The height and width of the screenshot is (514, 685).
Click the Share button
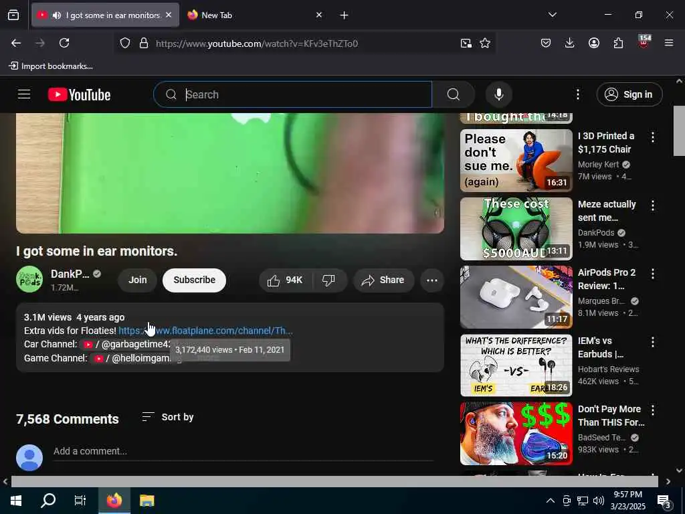383,280
